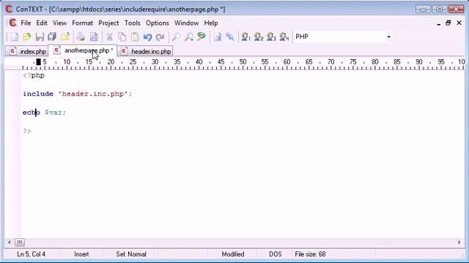
Task: Open the Project menu
Action: (x=108, y=23)
